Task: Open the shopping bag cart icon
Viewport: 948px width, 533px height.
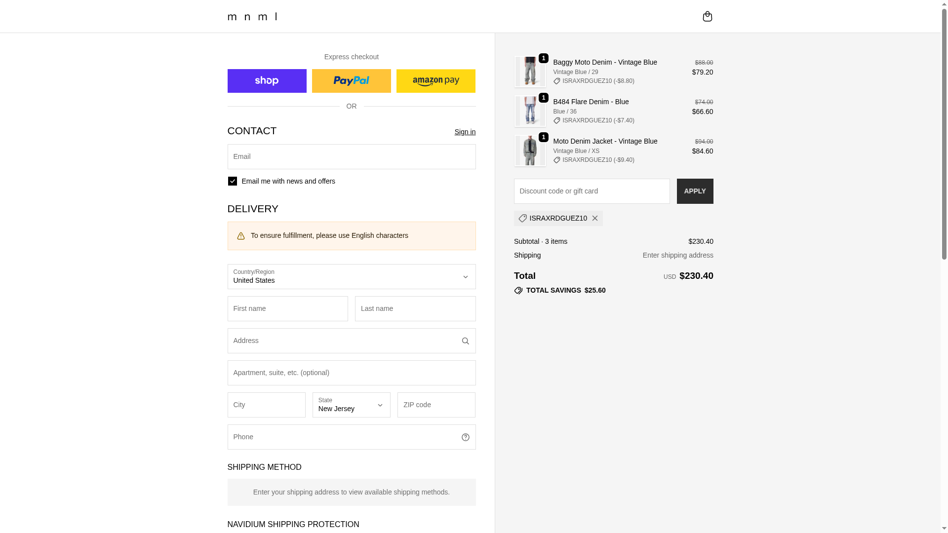Action: [707, 16]
